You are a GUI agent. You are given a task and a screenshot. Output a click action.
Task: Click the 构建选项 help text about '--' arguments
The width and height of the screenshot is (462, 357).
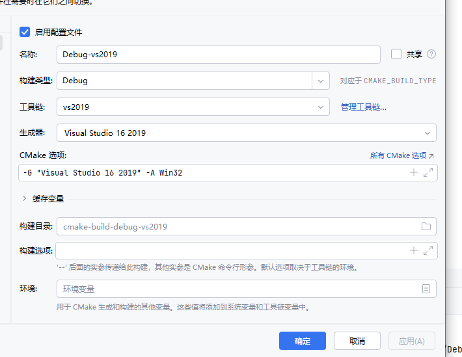[208, 267]
